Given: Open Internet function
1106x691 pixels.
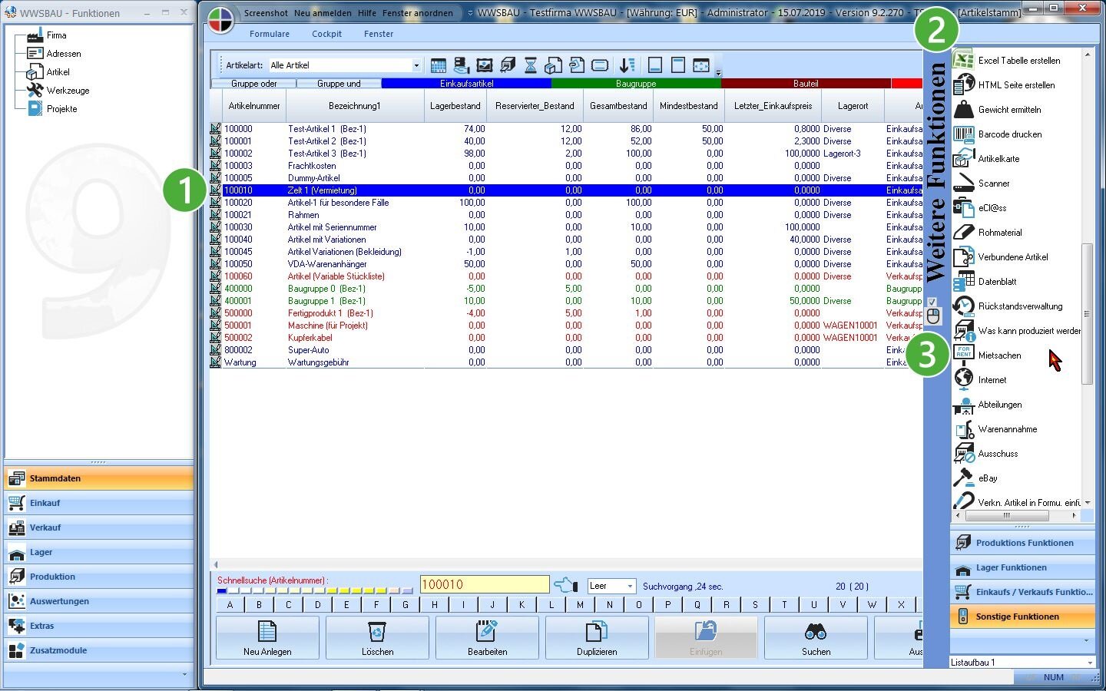Looking at the screenshot, I should tap(980, 379).
